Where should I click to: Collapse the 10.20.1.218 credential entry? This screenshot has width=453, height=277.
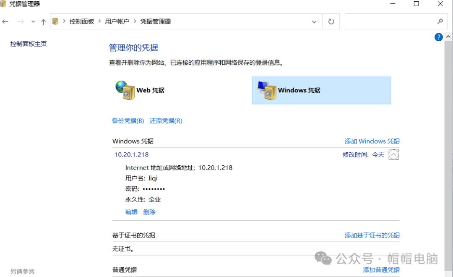point(393,155)
